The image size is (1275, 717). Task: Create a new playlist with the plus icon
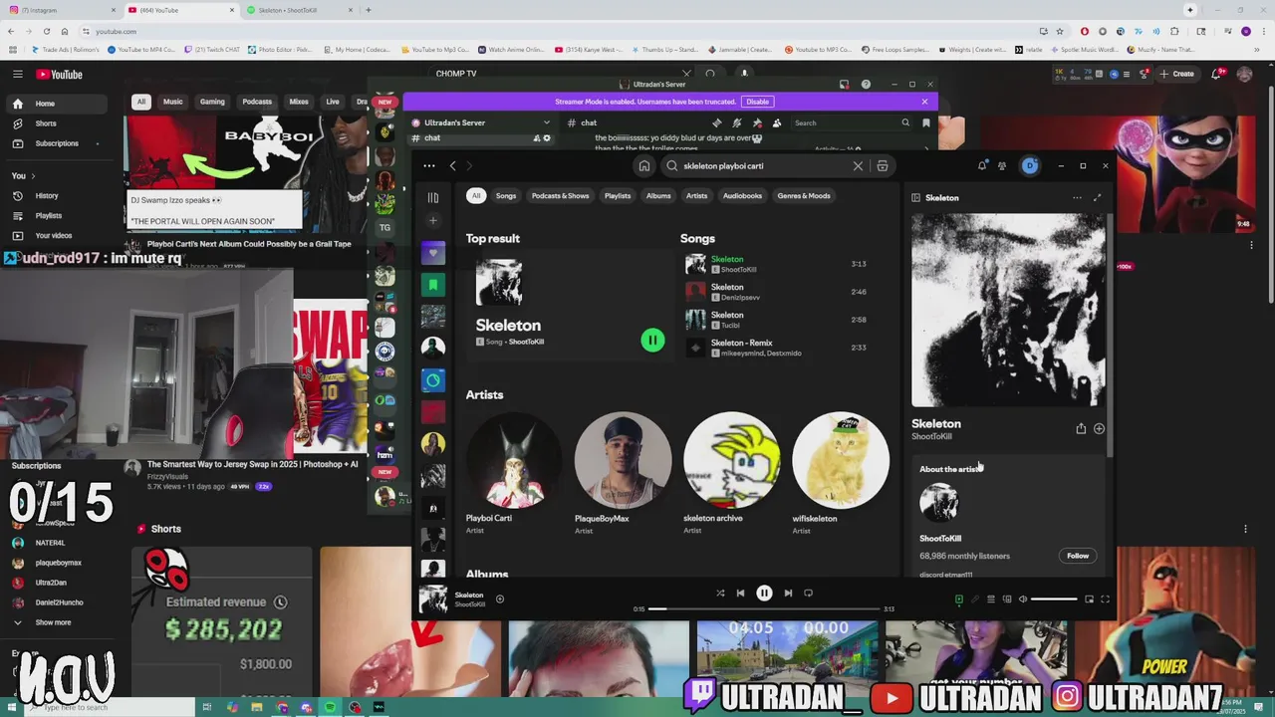coord(433,220)
